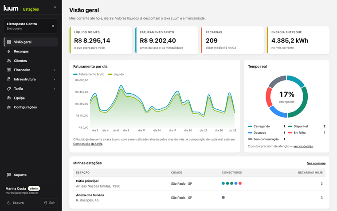
Task: Open the Composição da tarifa link
Action: click(x=88, y=144)
